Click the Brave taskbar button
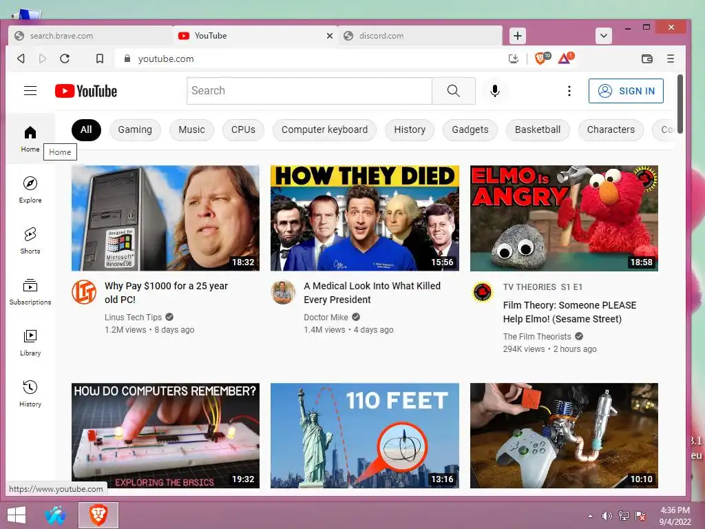 pos(98,515)
